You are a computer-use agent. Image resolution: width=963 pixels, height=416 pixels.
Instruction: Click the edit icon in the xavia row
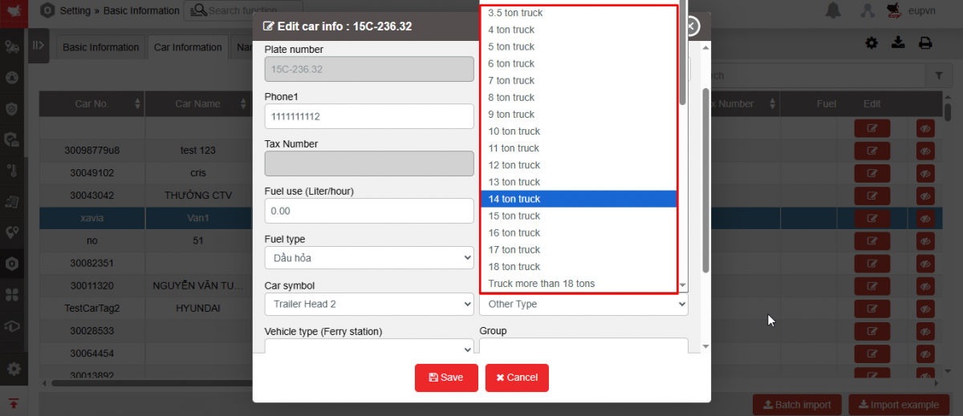click(x=872, y=218)
